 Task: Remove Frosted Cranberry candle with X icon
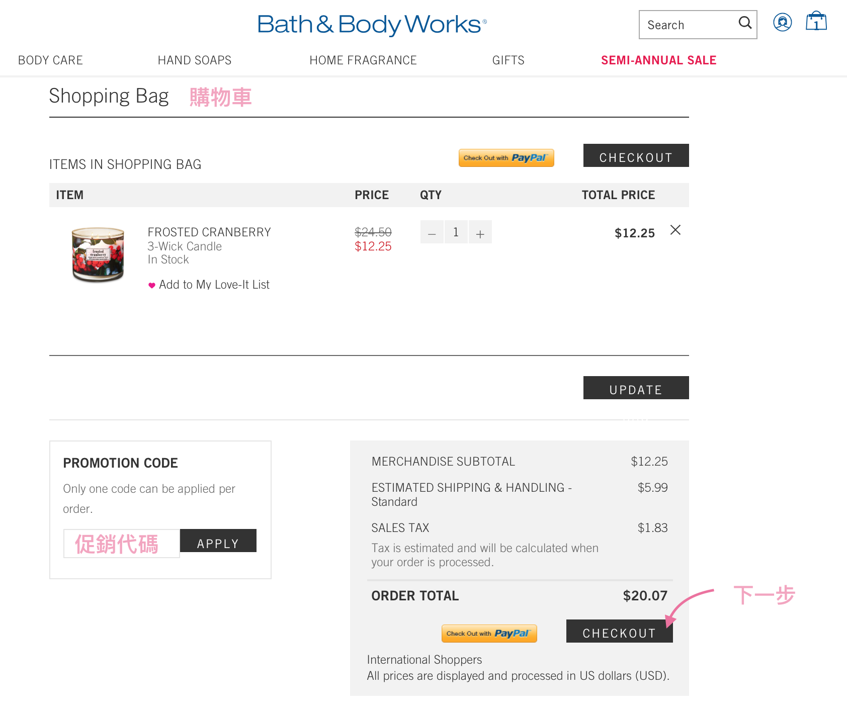675,230
